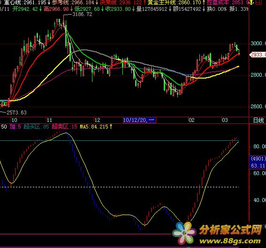
Task: Click the 分析家公式网 watermark title
Action: click(230, 230)
